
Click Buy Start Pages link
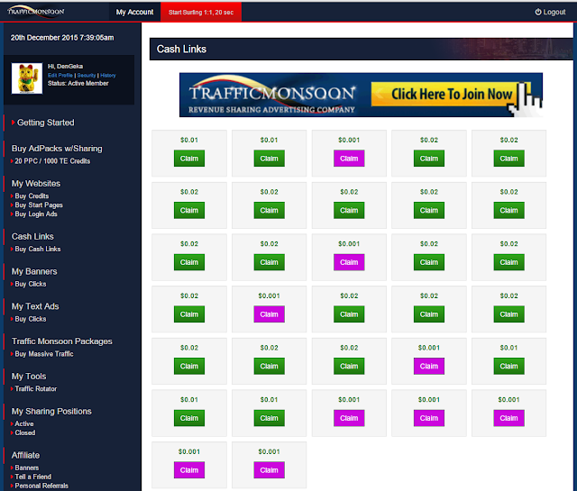[x=39, y=205]
